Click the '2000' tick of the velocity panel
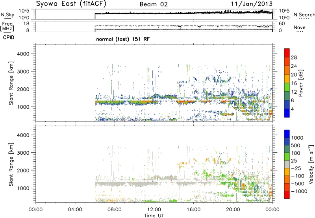The width and height of the screenshot is (315, 218). [23, 170]
